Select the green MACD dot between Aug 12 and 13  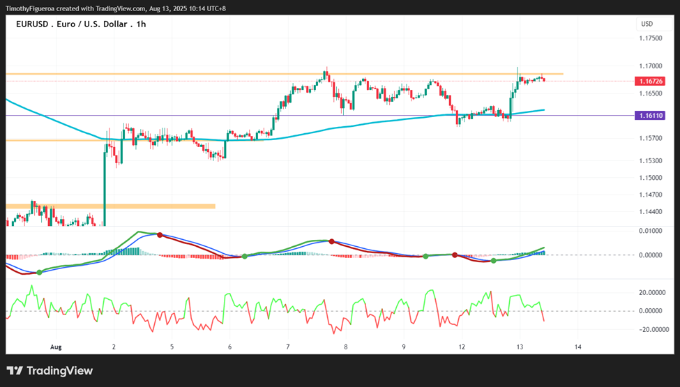click(494, 261)
